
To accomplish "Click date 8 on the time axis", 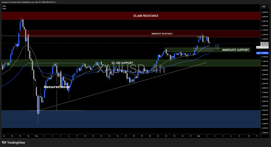I will tap(239, 136).
